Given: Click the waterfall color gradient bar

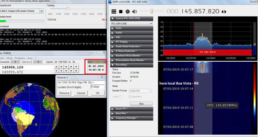Looking at the screenshot, I should 255,98.
